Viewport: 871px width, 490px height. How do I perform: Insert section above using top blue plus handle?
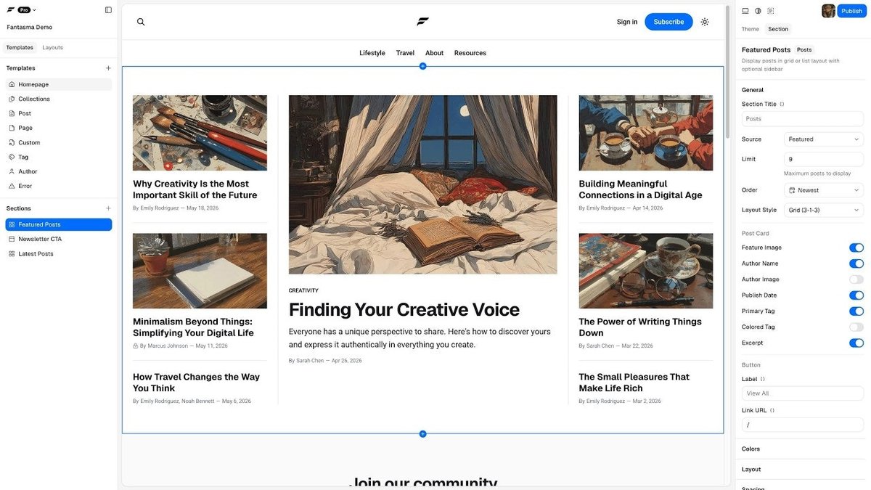pyautogui.click(x=422, y=66)
